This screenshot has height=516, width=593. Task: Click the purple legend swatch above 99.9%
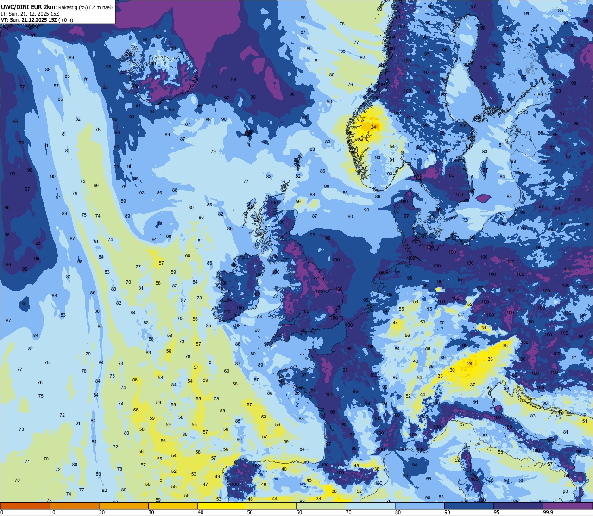pyautogui.click(x=568, y=505)
